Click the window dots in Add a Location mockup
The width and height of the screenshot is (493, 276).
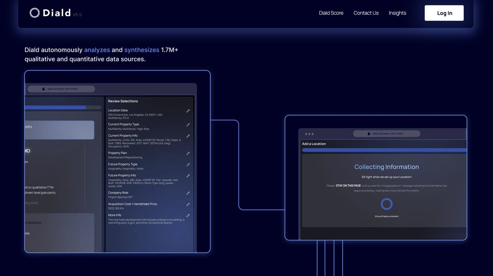click(309, 134)
